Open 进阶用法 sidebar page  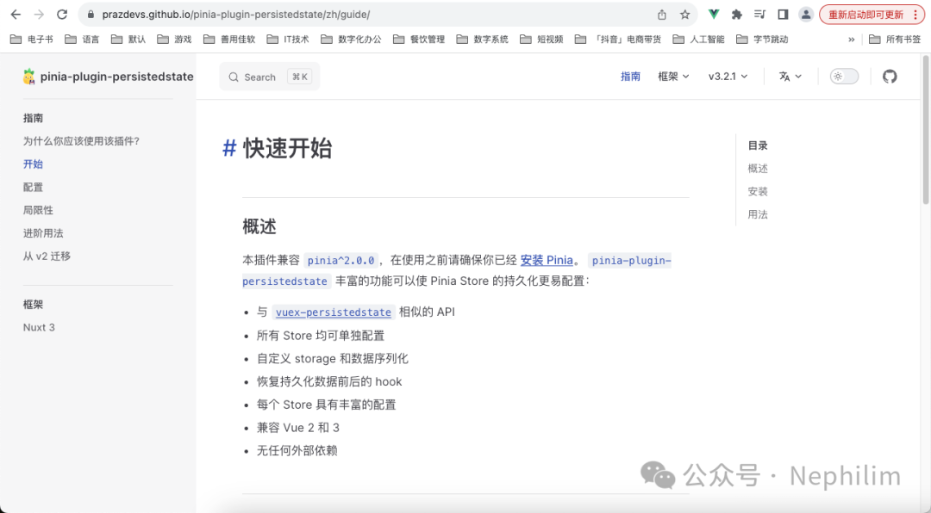pos(43,233)
